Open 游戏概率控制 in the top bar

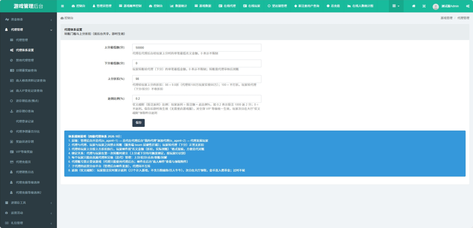tap(130, 6)
